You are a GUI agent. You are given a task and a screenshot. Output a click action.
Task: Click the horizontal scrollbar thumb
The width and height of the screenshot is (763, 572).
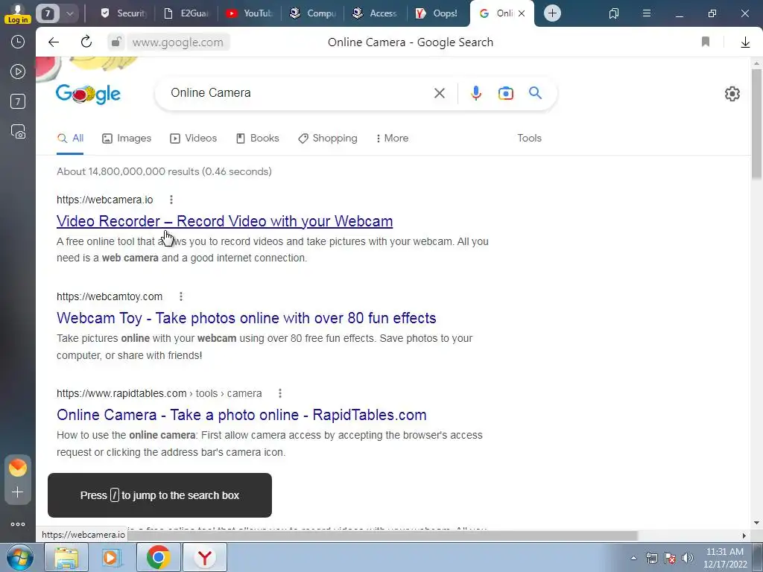(x=384, y=536)
